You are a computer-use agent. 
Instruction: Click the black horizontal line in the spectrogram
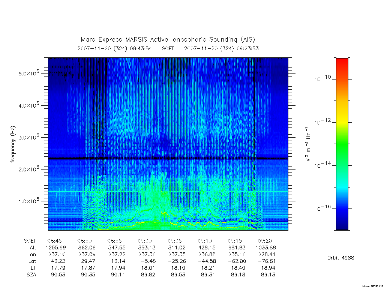point(168,159)
